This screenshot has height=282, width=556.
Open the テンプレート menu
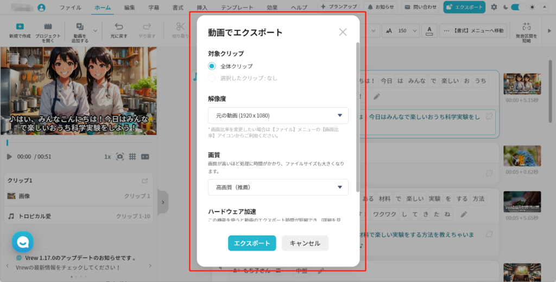(237, 8)
